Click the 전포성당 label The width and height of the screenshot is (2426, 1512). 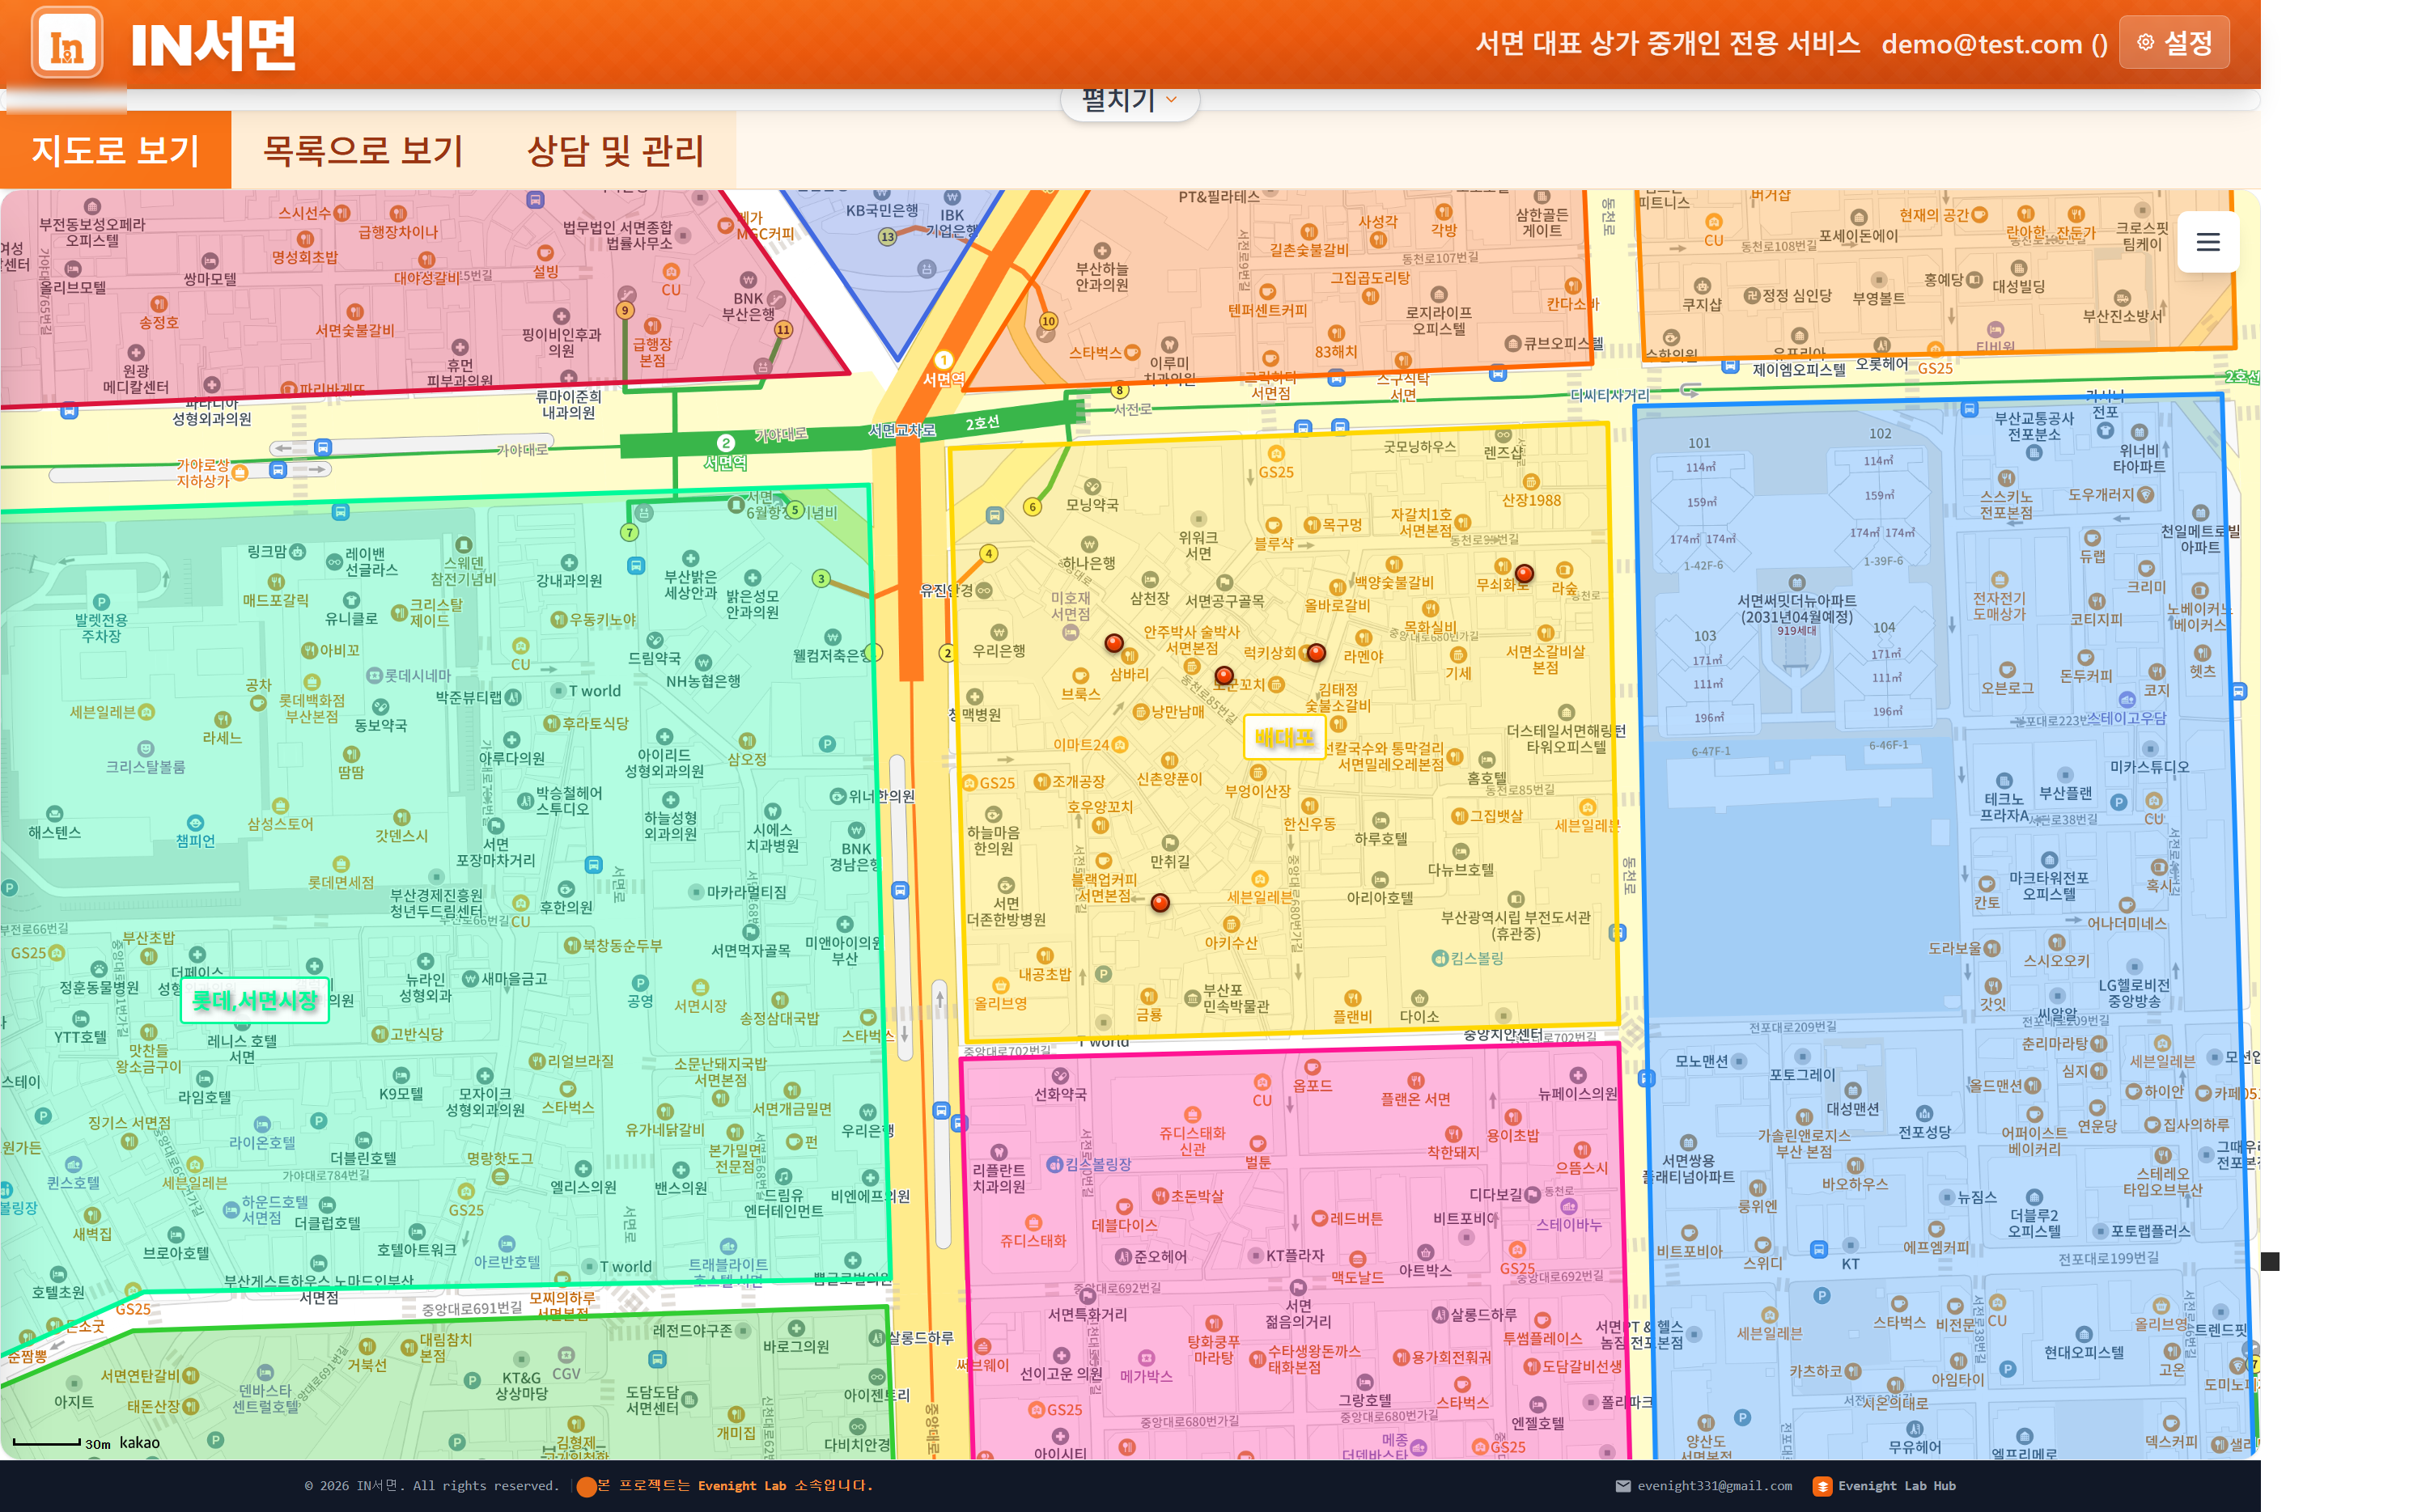coord(1924,1131)
